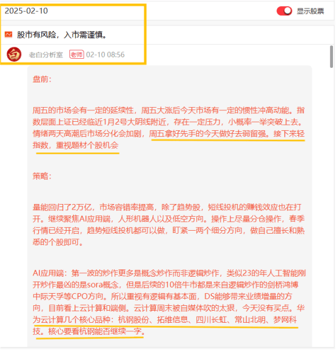Image resolution: width=336 pixels, height=350 pixels.
Task: Click the red chart icon beside 股市有风险
Action: click(8, 35)
